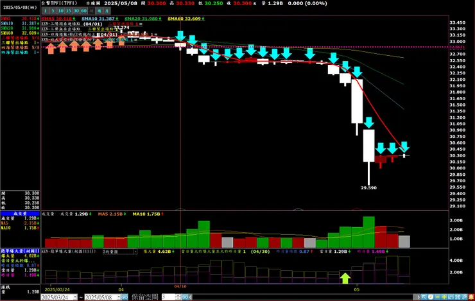The height and width of the screenshot is (301, 475).
Task: Click the orange 04/10 date marker on axis
Action: click(x=180, y=286)
